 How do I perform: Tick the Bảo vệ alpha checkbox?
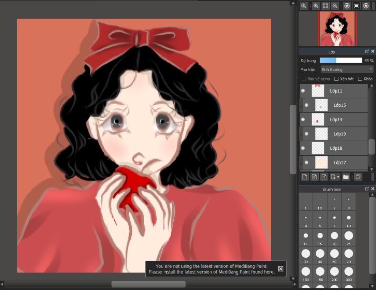[x=304, y=79]
